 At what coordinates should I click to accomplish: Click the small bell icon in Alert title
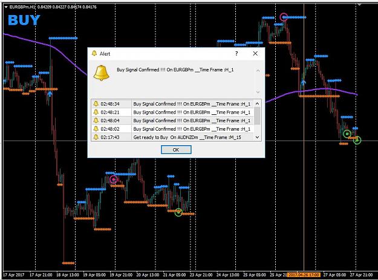pyautogui.click(x=94, y=53)
